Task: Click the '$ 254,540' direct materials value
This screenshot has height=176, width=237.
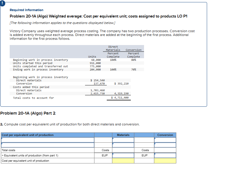Action: (97, 80)
